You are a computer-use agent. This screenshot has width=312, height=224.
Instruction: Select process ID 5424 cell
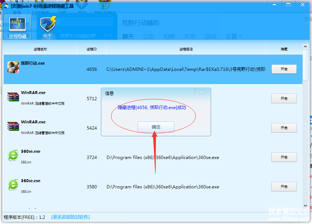pyautogui.click(x=92, y=128)
